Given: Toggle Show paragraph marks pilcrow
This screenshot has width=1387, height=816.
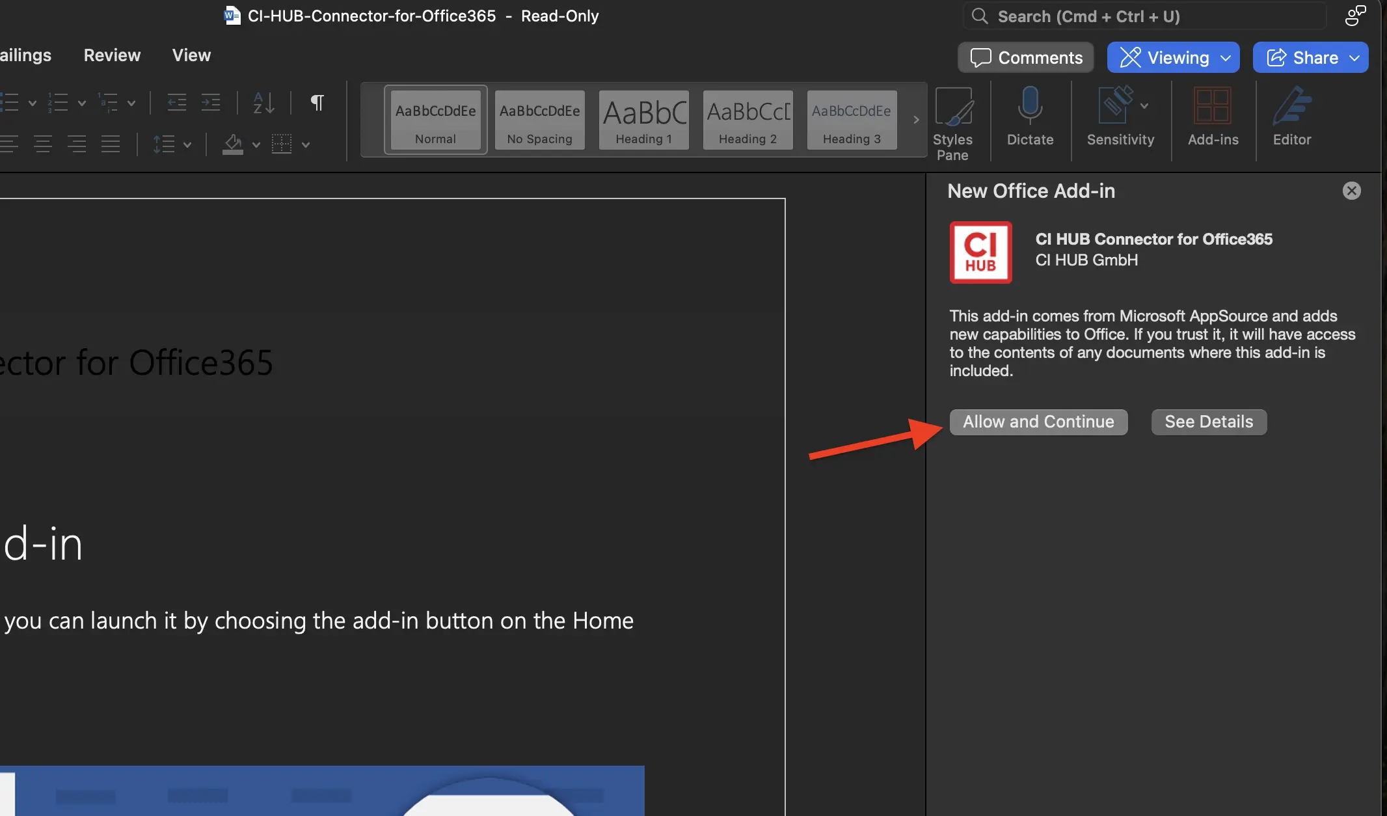Looking at the screenshot, I should pos(317,103).
